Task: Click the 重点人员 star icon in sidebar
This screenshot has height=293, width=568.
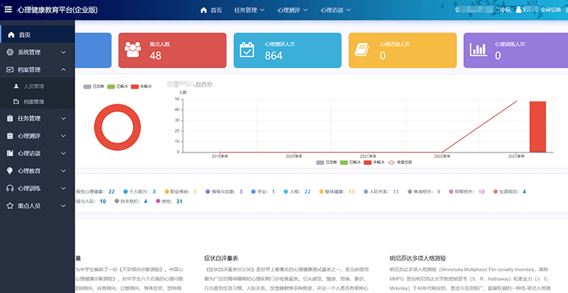Action: [10, 206]
